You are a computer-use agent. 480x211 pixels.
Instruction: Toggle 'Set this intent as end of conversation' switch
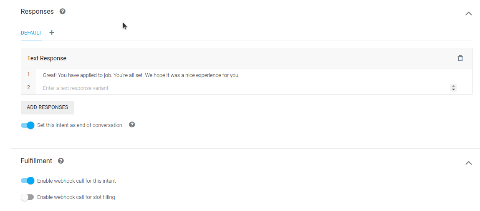28,125
